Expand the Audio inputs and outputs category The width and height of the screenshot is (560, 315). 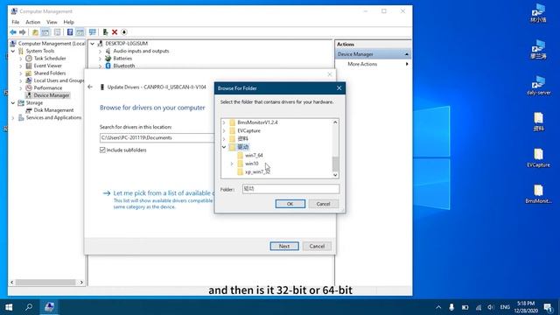point(101,51)
